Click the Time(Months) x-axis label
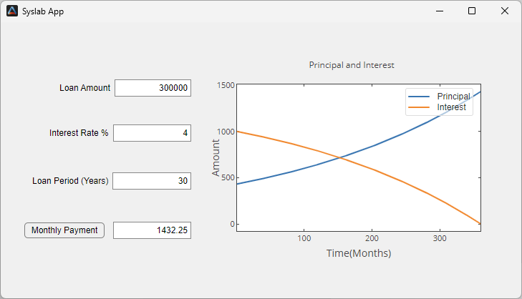522x299 pixels. click(359, 253)
